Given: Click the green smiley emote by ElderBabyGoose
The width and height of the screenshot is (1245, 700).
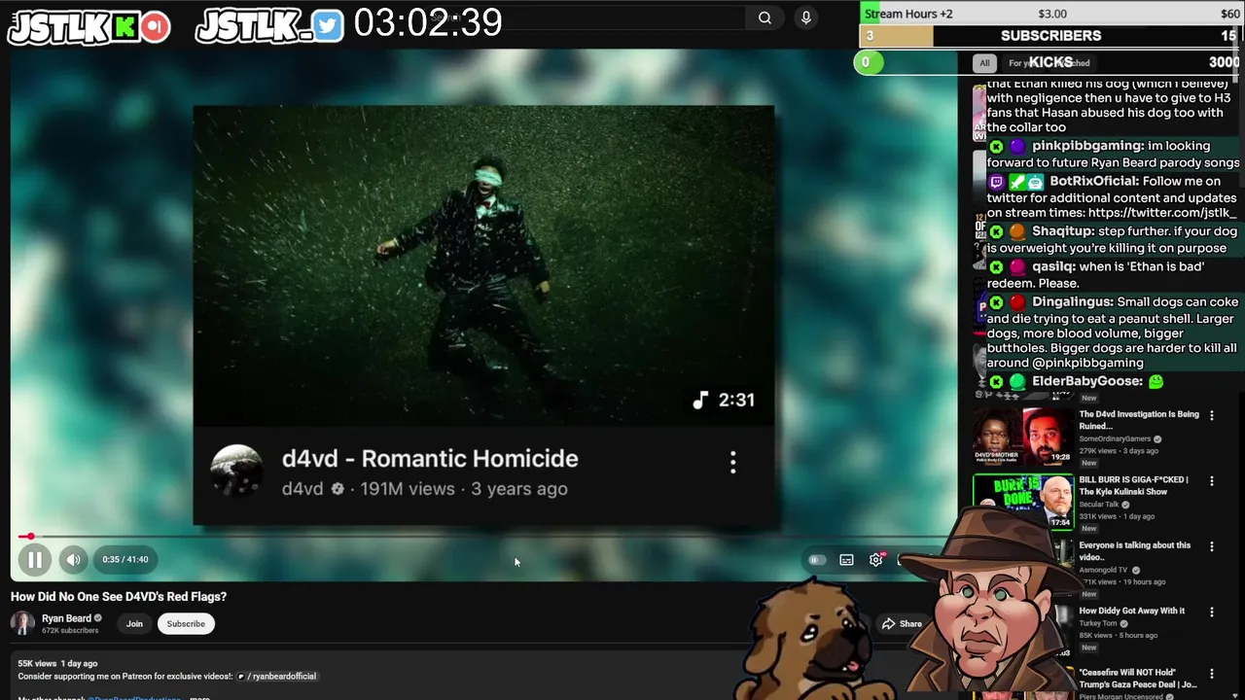Looking at the screenshot, I should tap(1156, 381).
